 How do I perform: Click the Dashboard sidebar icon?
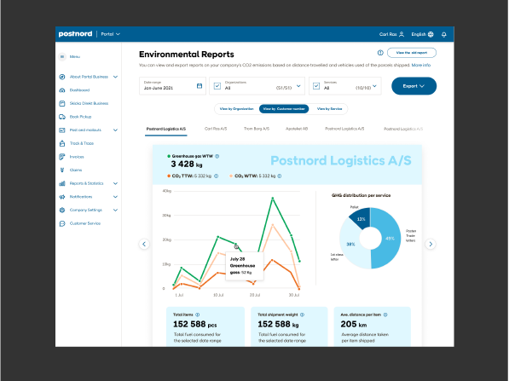pos(62,90)
